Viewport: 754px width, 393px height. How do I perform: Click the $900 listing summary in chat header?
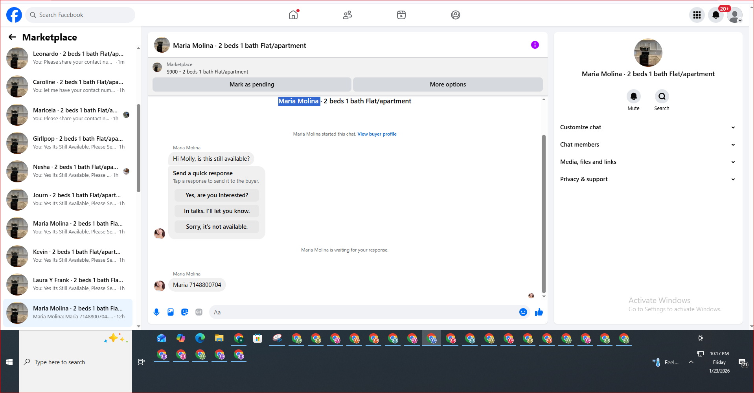click(207, 72)
